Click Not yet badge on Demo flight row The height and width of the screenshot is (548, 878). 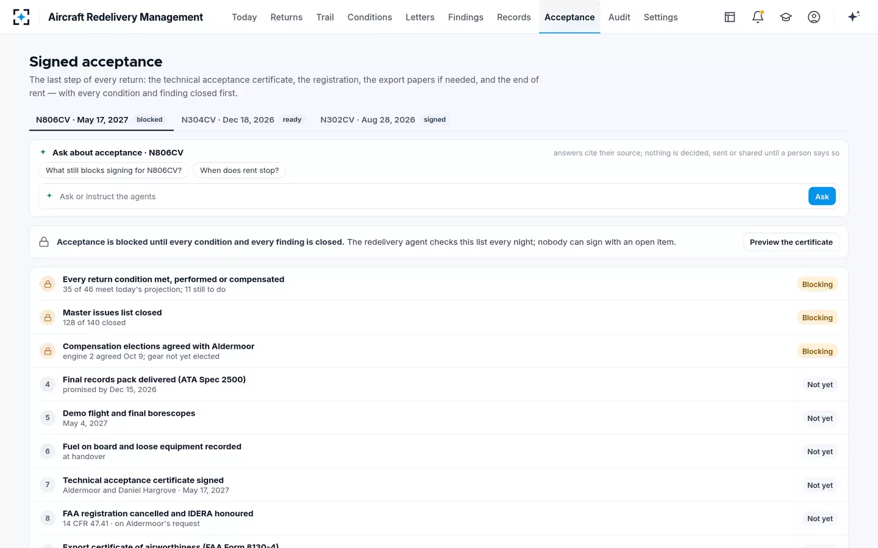tap(819, 418)
